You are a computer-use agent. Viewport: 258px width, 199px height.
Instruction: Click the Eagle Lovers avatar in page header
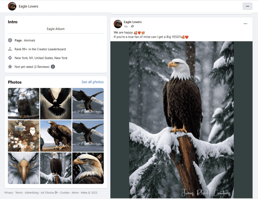point(12,6)
